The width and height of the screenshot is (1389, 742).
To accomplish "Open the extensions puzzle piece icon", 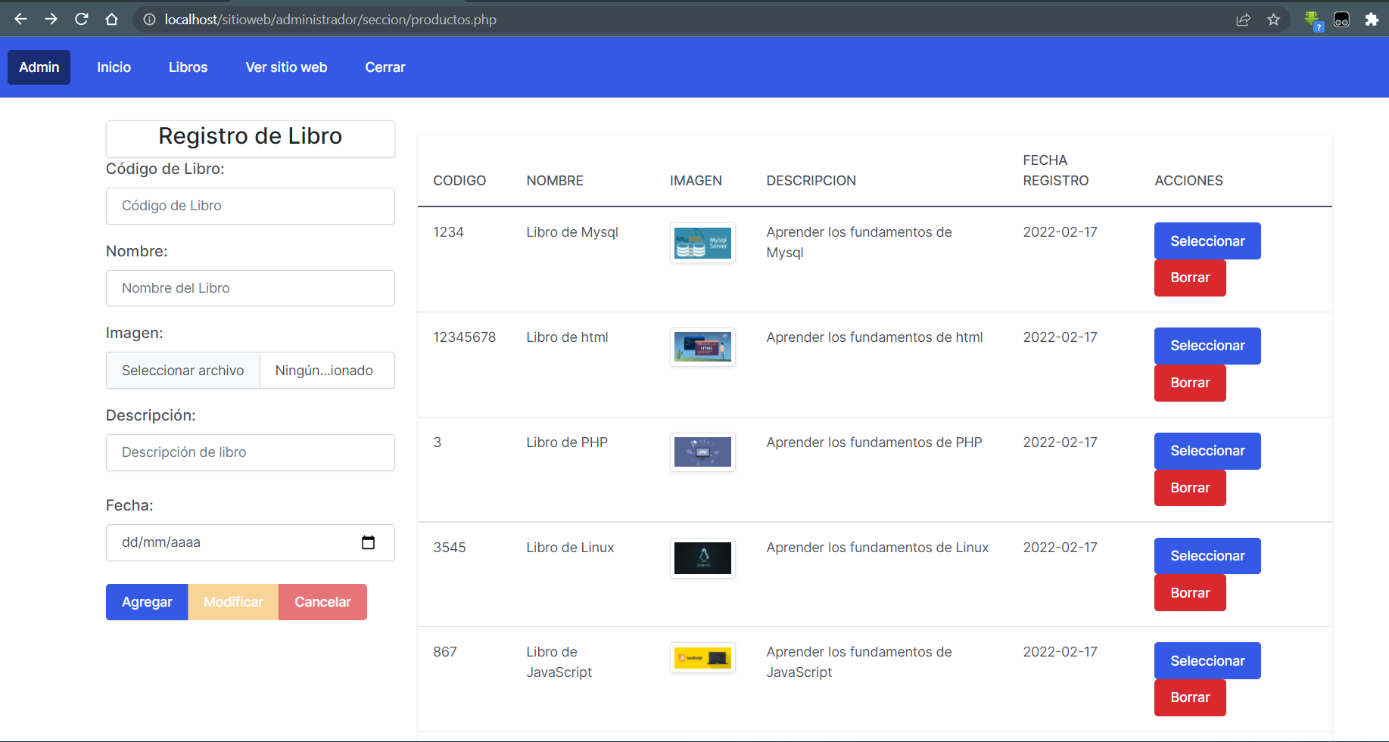I will 1372,20.
